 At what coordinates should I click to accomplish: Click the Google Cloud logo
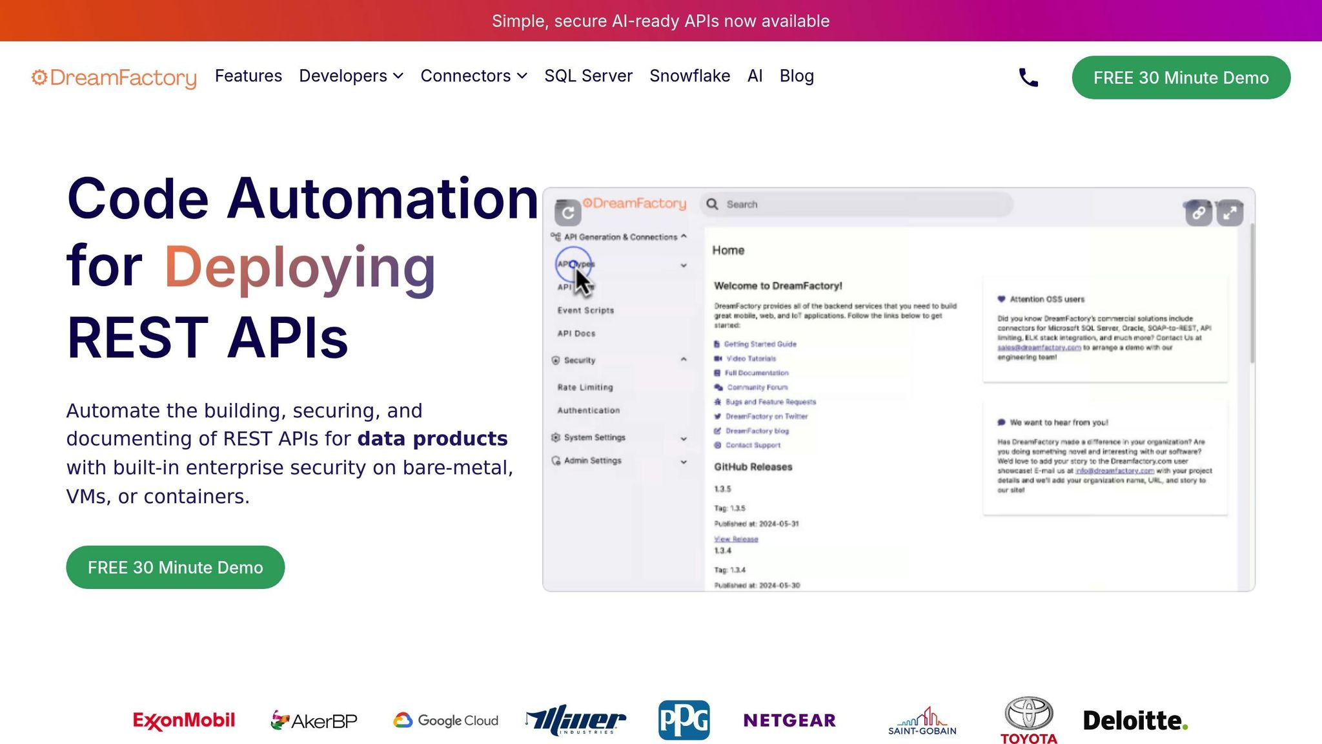coord(446,720)
